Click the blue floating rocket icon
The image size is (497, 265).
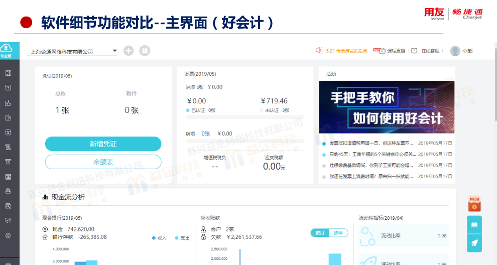[x=474, y=243]
